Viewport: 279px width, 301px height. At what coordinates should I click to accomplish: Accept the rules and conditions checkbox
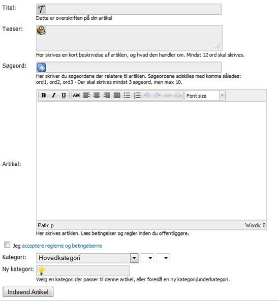click(x=7, y=245)
